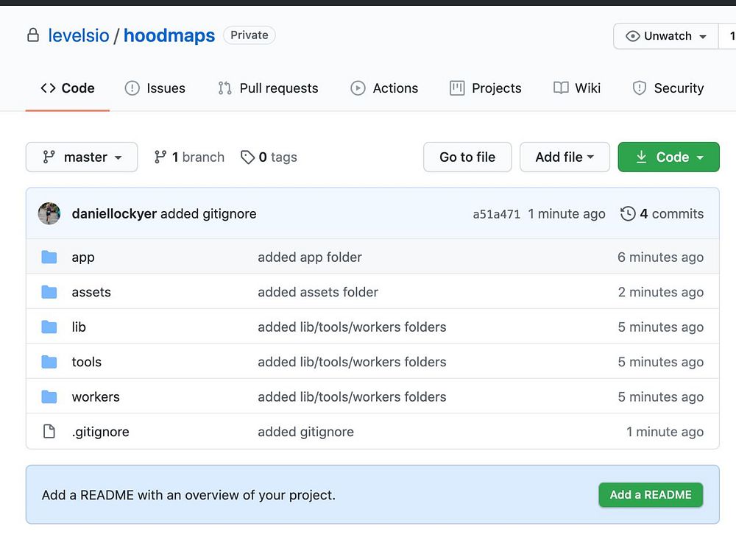Viewport: 736px width, 548px height.
Task: Click the Actions play icon
Action: pos(358,88)
